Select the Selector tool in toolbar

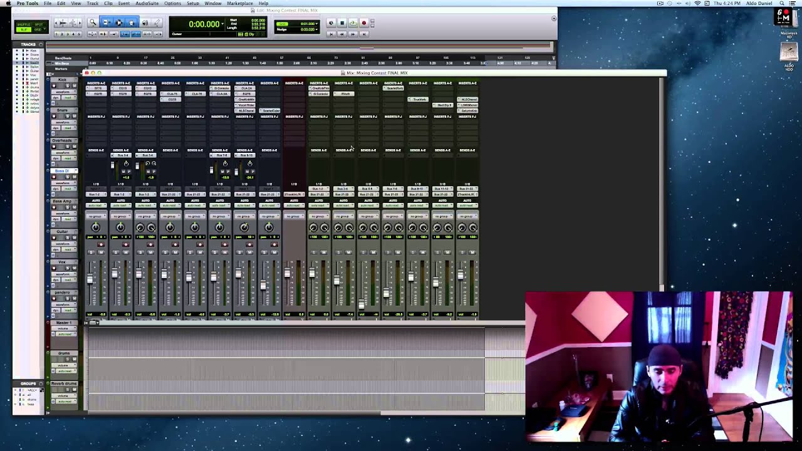(x=119, y=23)
